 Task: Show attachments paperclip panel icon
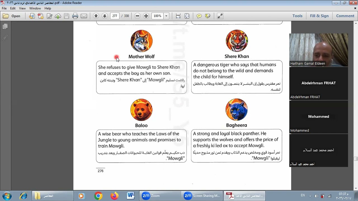tap(5, 37)
